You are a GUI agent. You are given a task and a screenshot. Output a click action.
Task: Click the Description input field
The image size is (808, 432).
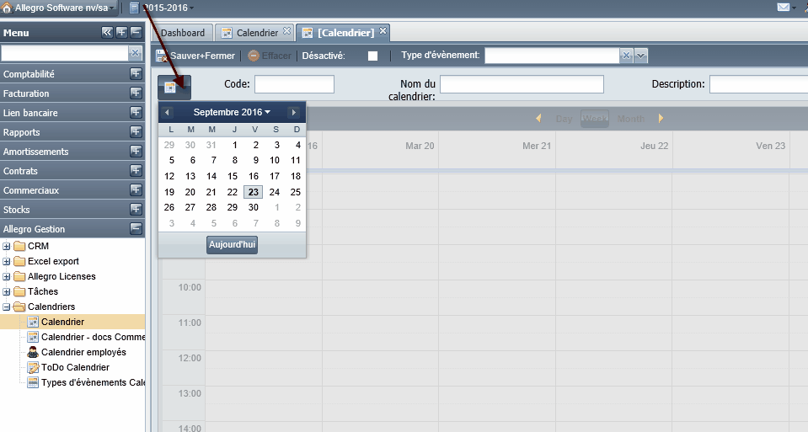[758, 84]
